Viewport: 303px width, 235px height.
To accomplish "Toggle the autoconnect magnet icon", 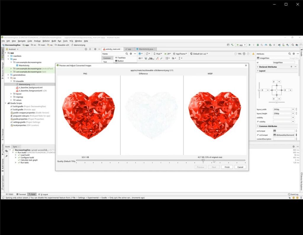I will point(146,58).
